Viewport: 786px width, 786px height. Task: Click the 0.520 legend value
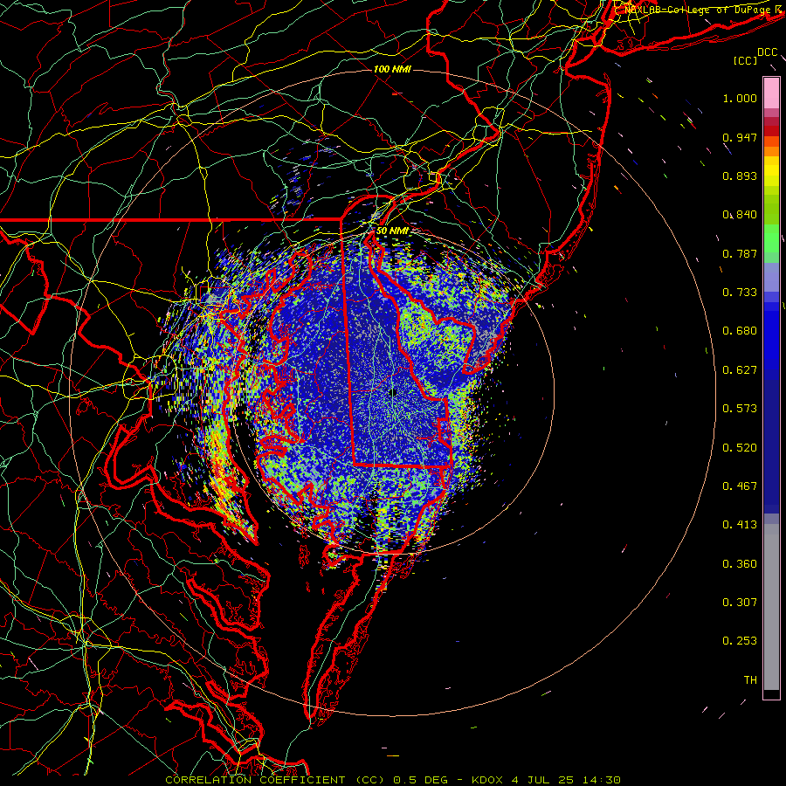click(740, 448)
